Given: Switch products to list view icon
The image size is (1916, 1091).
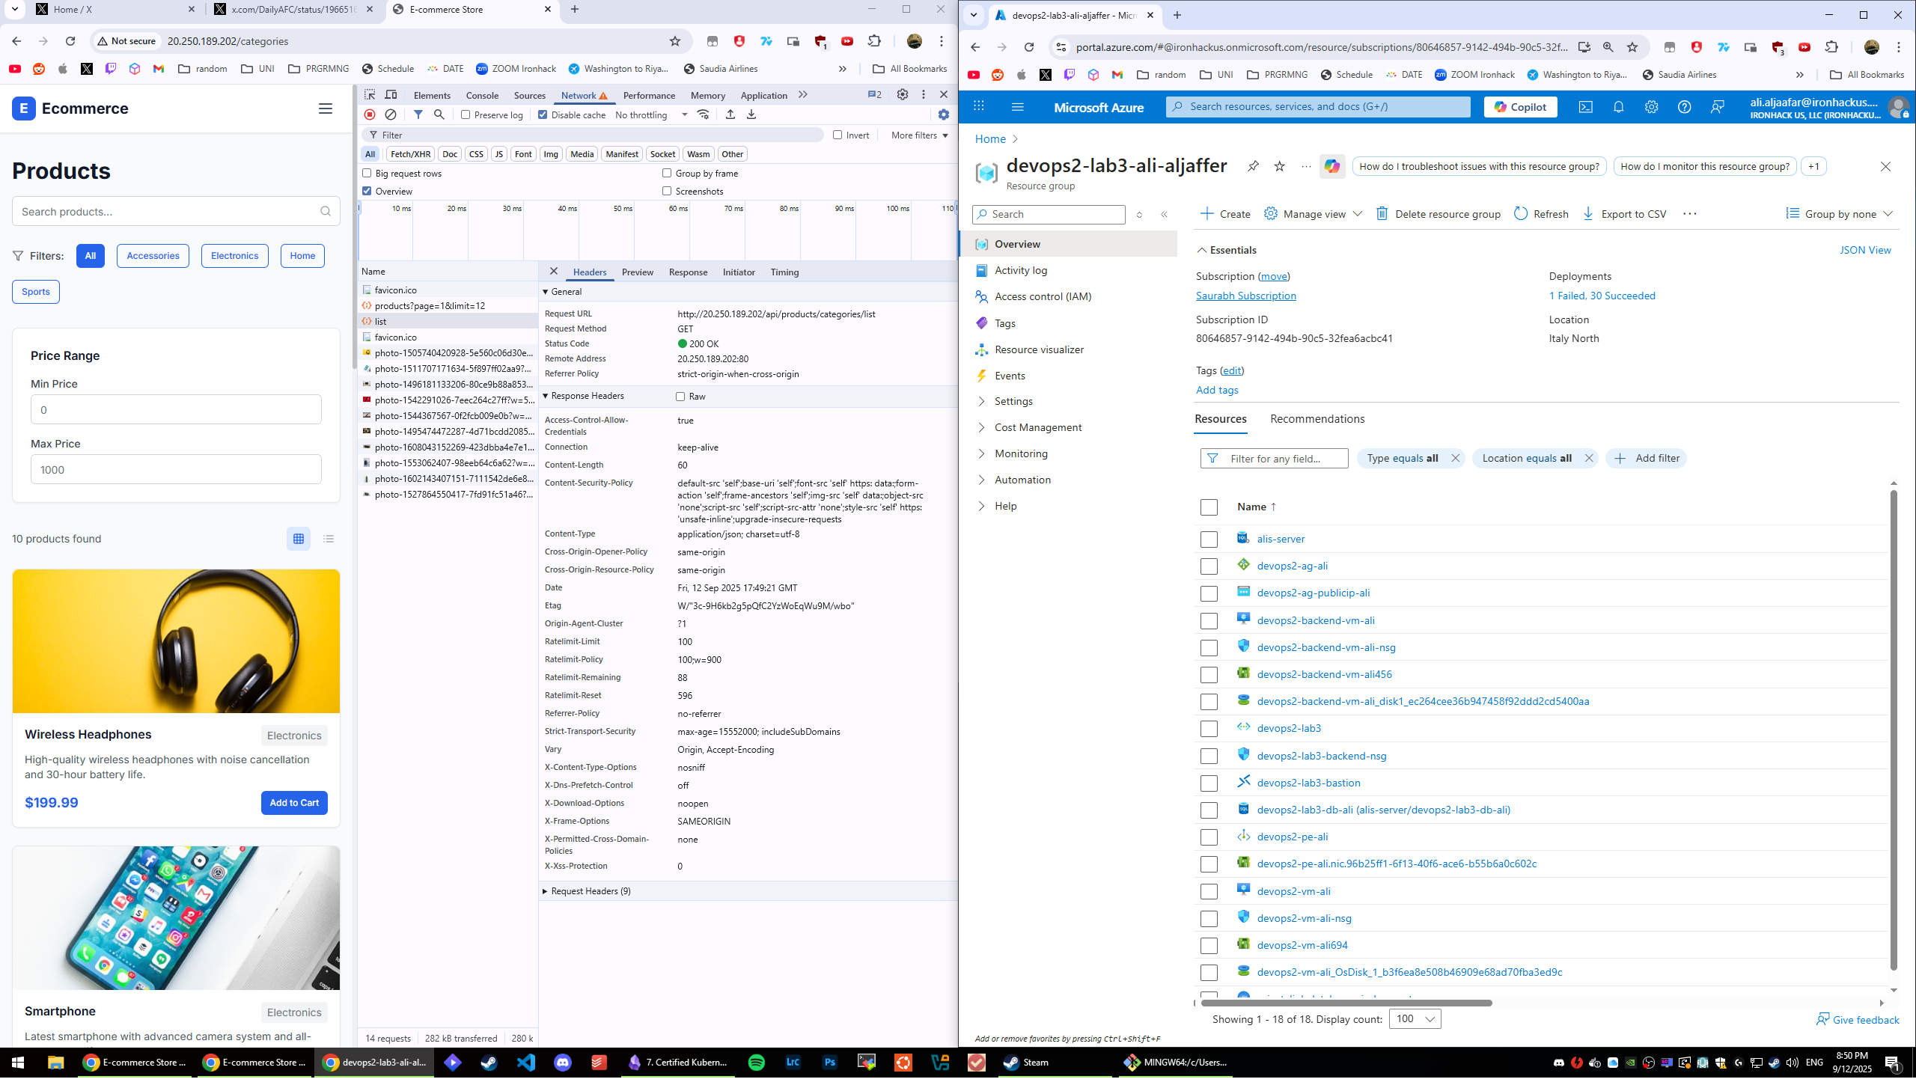Looking at the screenshot, I should (x=329, y=539).
